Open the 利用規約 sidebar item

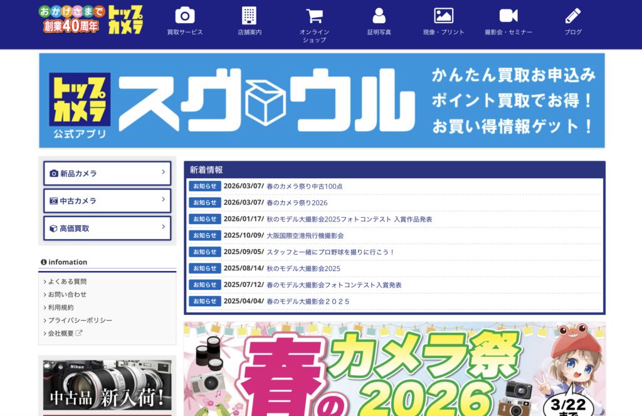coord(61,307)
